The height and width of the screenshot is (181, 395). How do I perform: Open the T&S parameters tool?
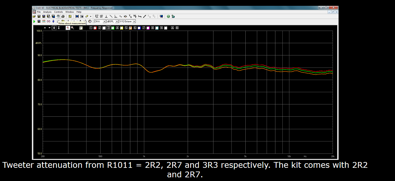[130, 16]
